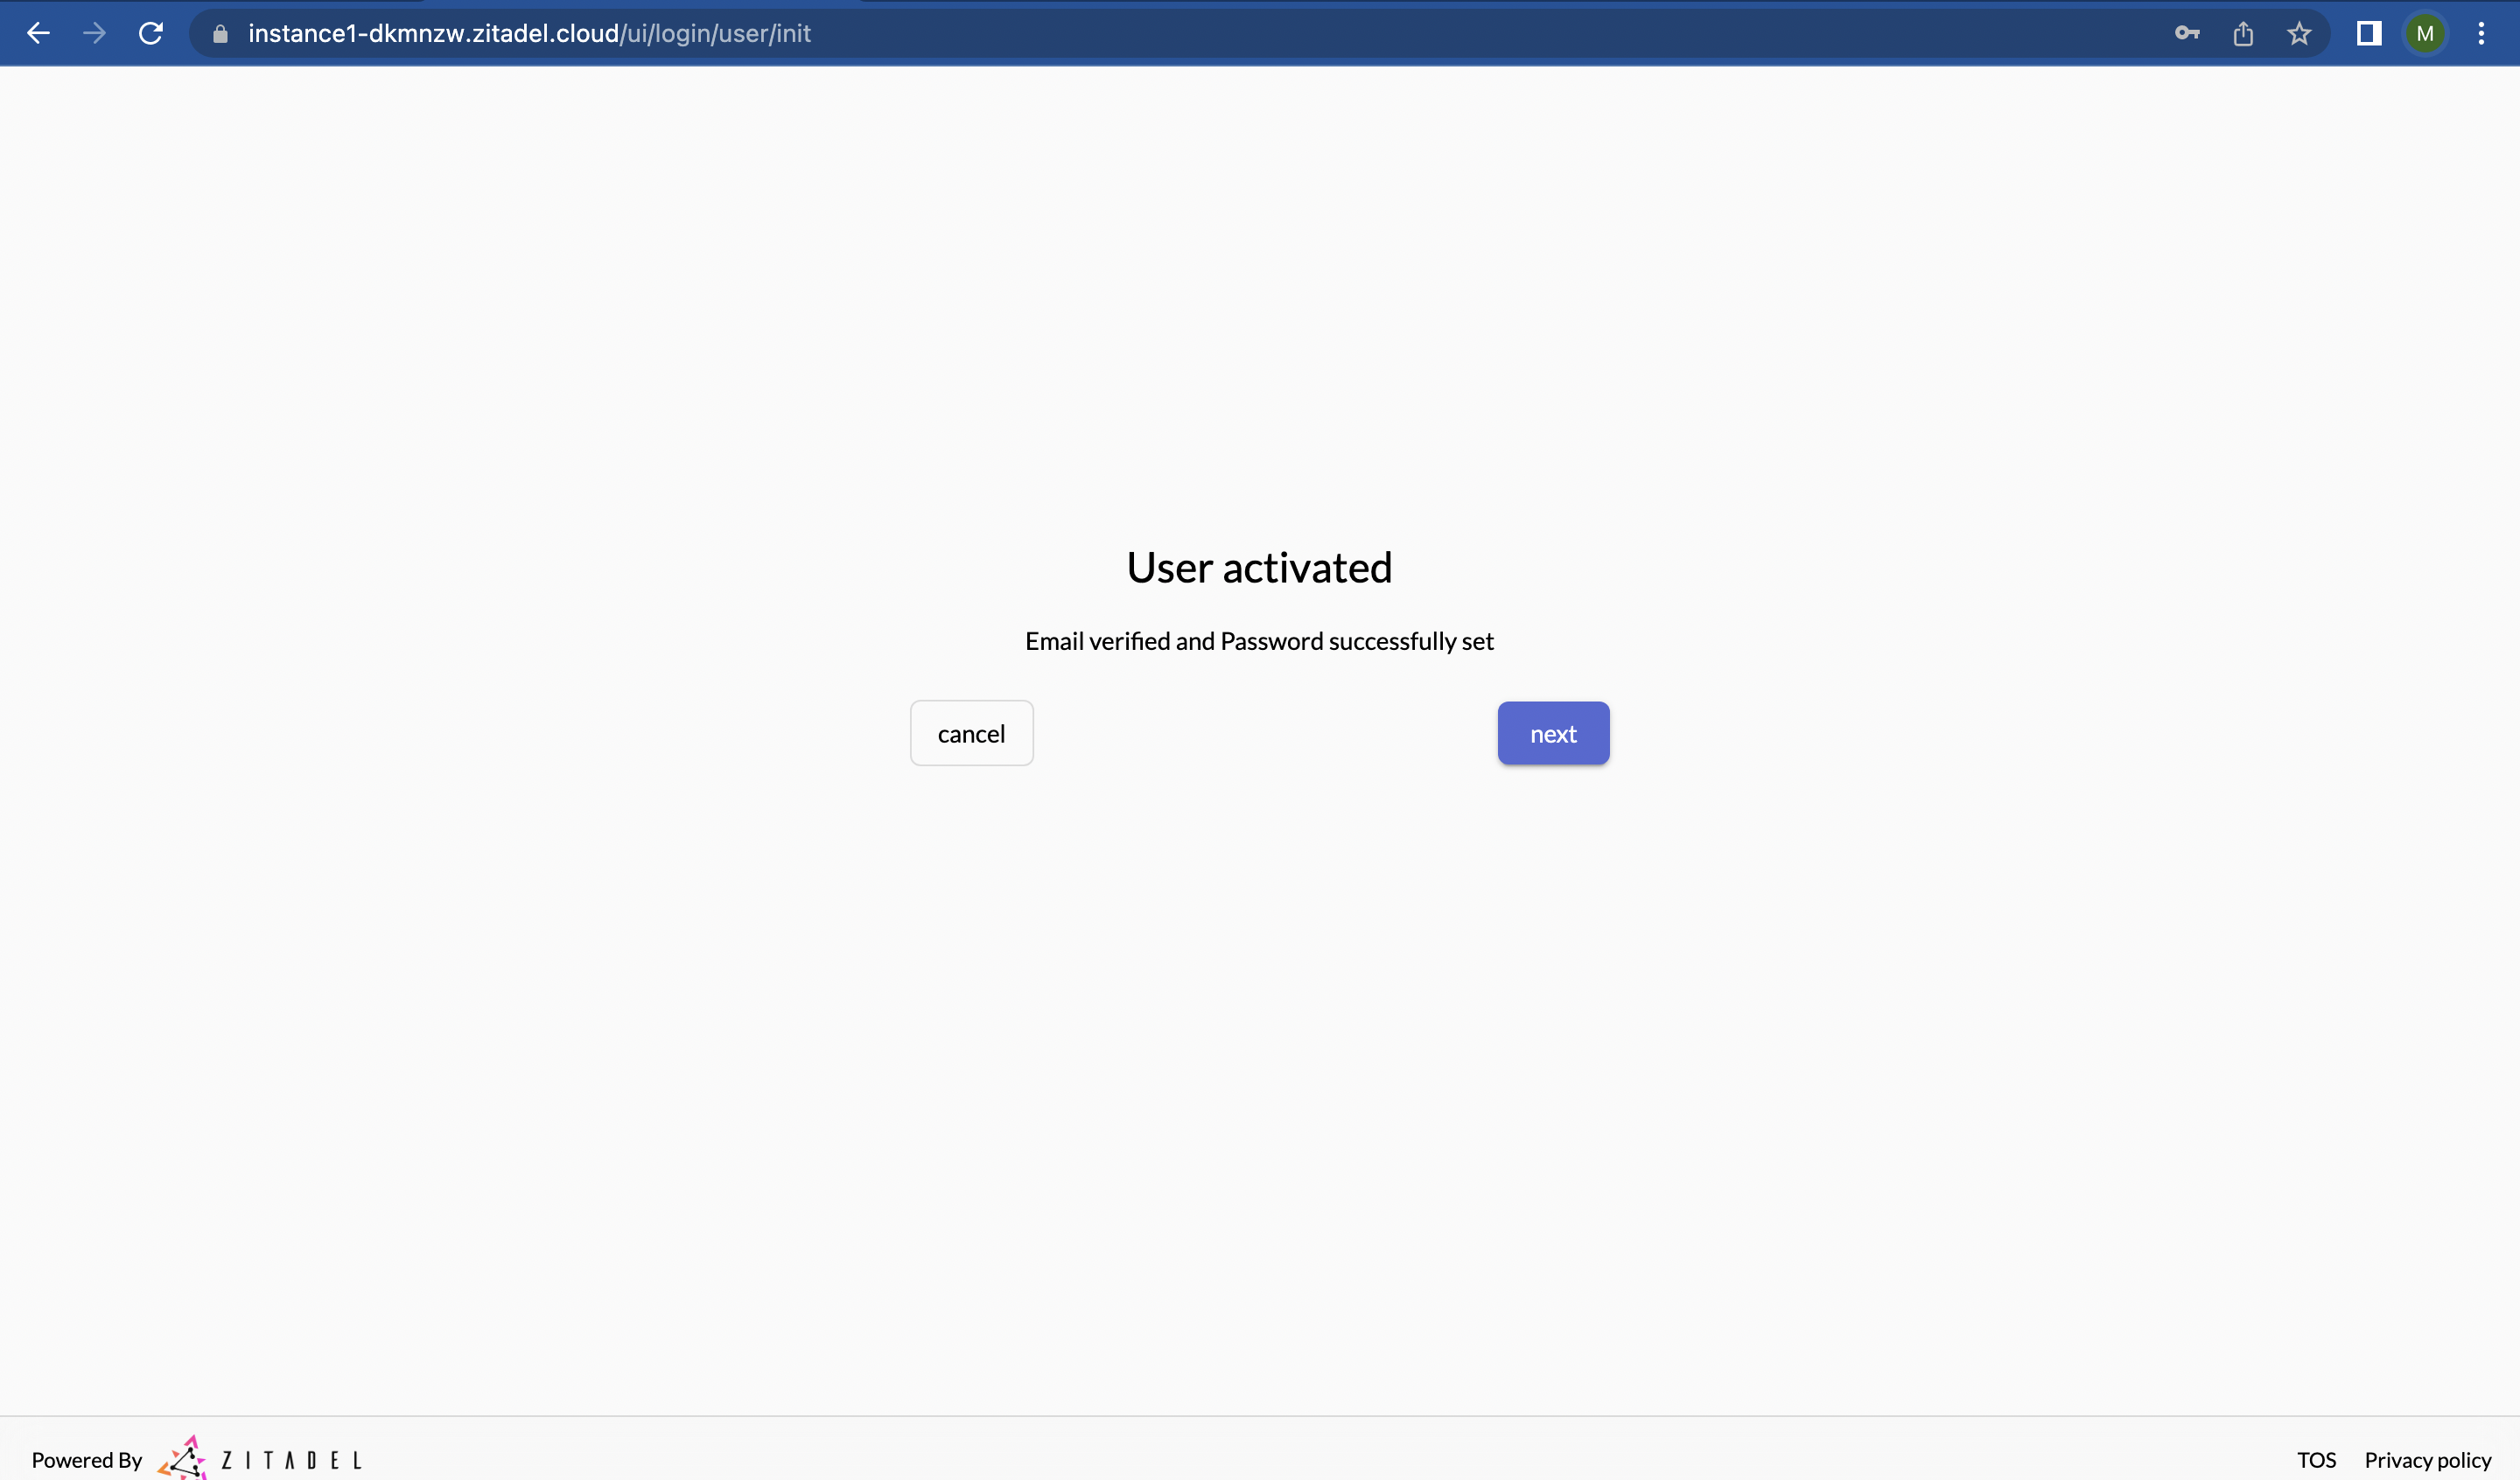
Task: Open the M profile avatar menu
Action: point(2425,34)
